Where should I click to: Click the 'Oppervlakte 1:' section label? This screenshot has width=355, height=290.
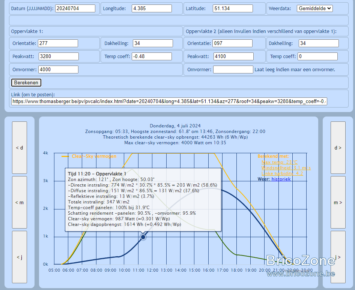click(x=27, y=31)
